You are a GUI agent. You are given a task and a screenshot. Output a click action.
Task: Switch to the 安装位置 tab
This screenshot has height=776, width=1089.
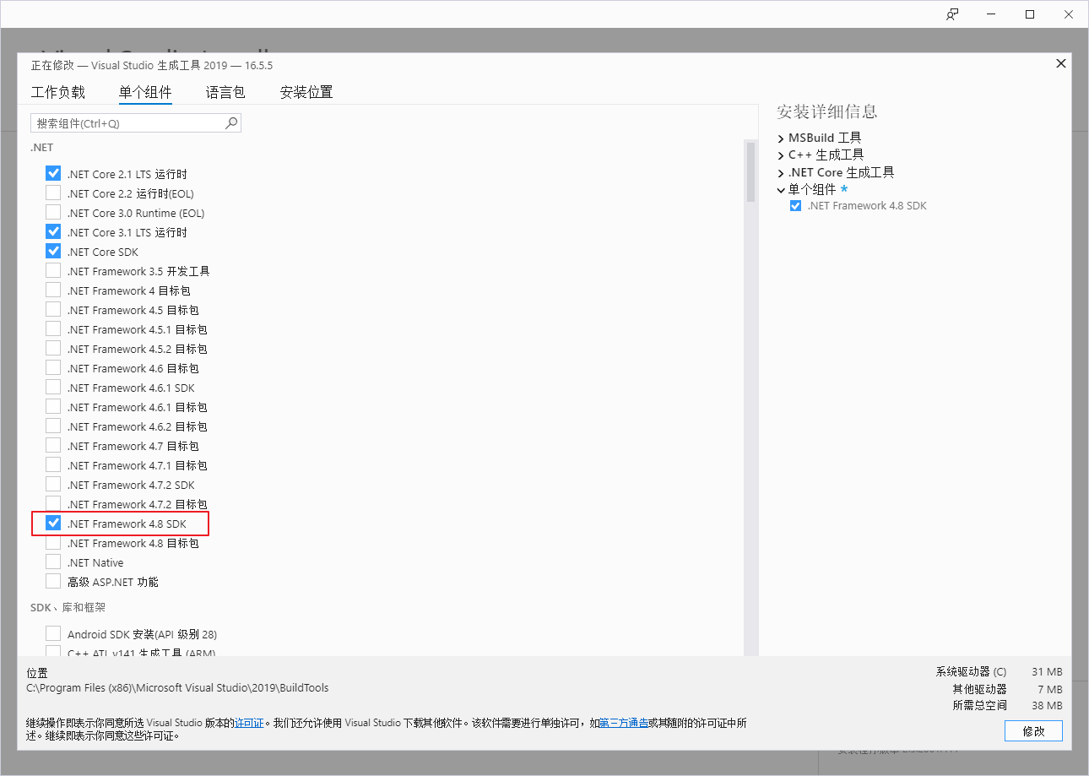coord(306,92)
